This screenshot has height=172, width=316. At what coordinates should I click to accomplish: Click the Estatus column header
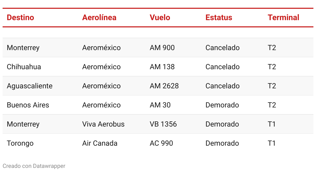219,18
